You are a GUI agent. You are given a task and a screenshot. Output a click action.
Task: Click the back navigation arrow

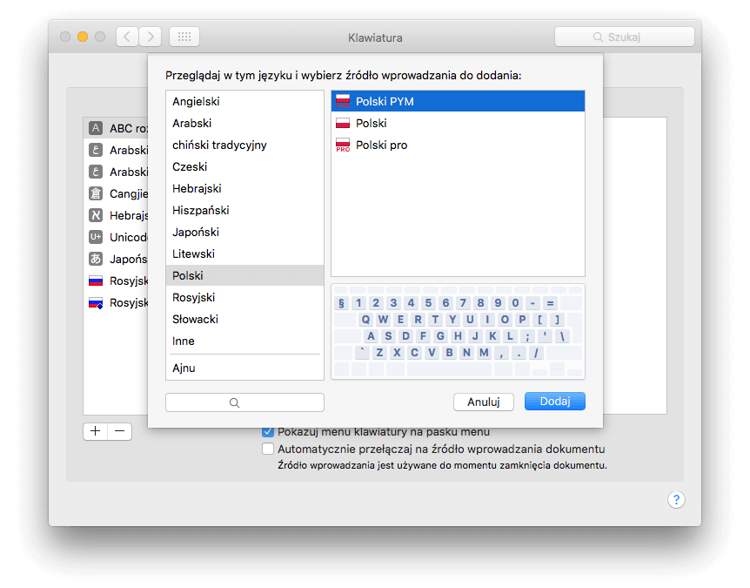point(127,37)
